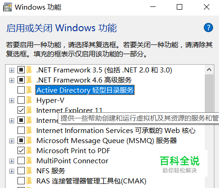219x188 pixels.
Task: Click the scrollbar up arrow
Action: tap(209, 70)
